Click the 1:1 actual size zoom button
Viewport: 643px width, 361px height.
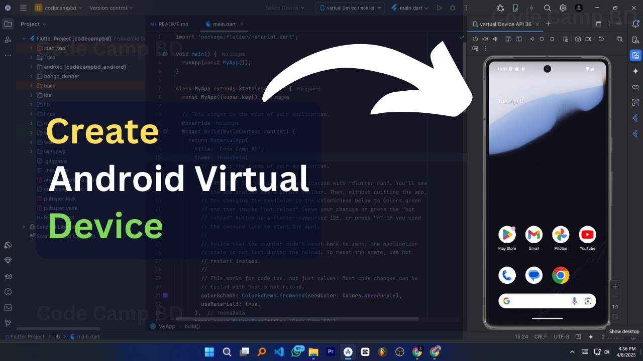[x=615, y=306]
